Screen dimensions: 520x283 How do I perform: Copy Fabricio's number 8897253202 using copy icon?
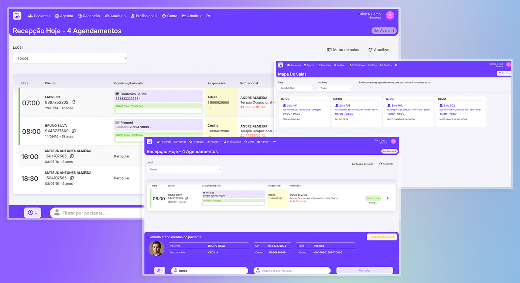[x=73, y=102]
